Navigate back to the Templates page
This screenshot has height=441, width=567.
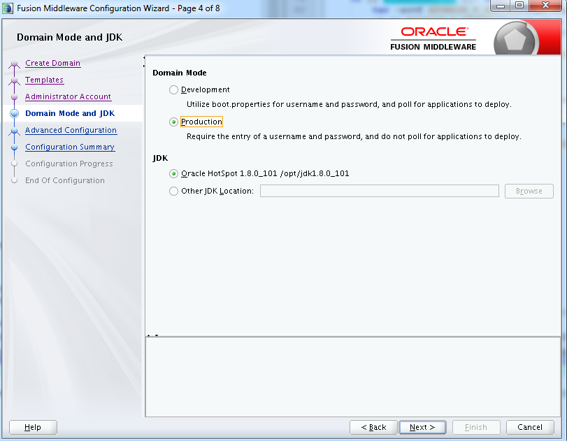click(44, 79)
